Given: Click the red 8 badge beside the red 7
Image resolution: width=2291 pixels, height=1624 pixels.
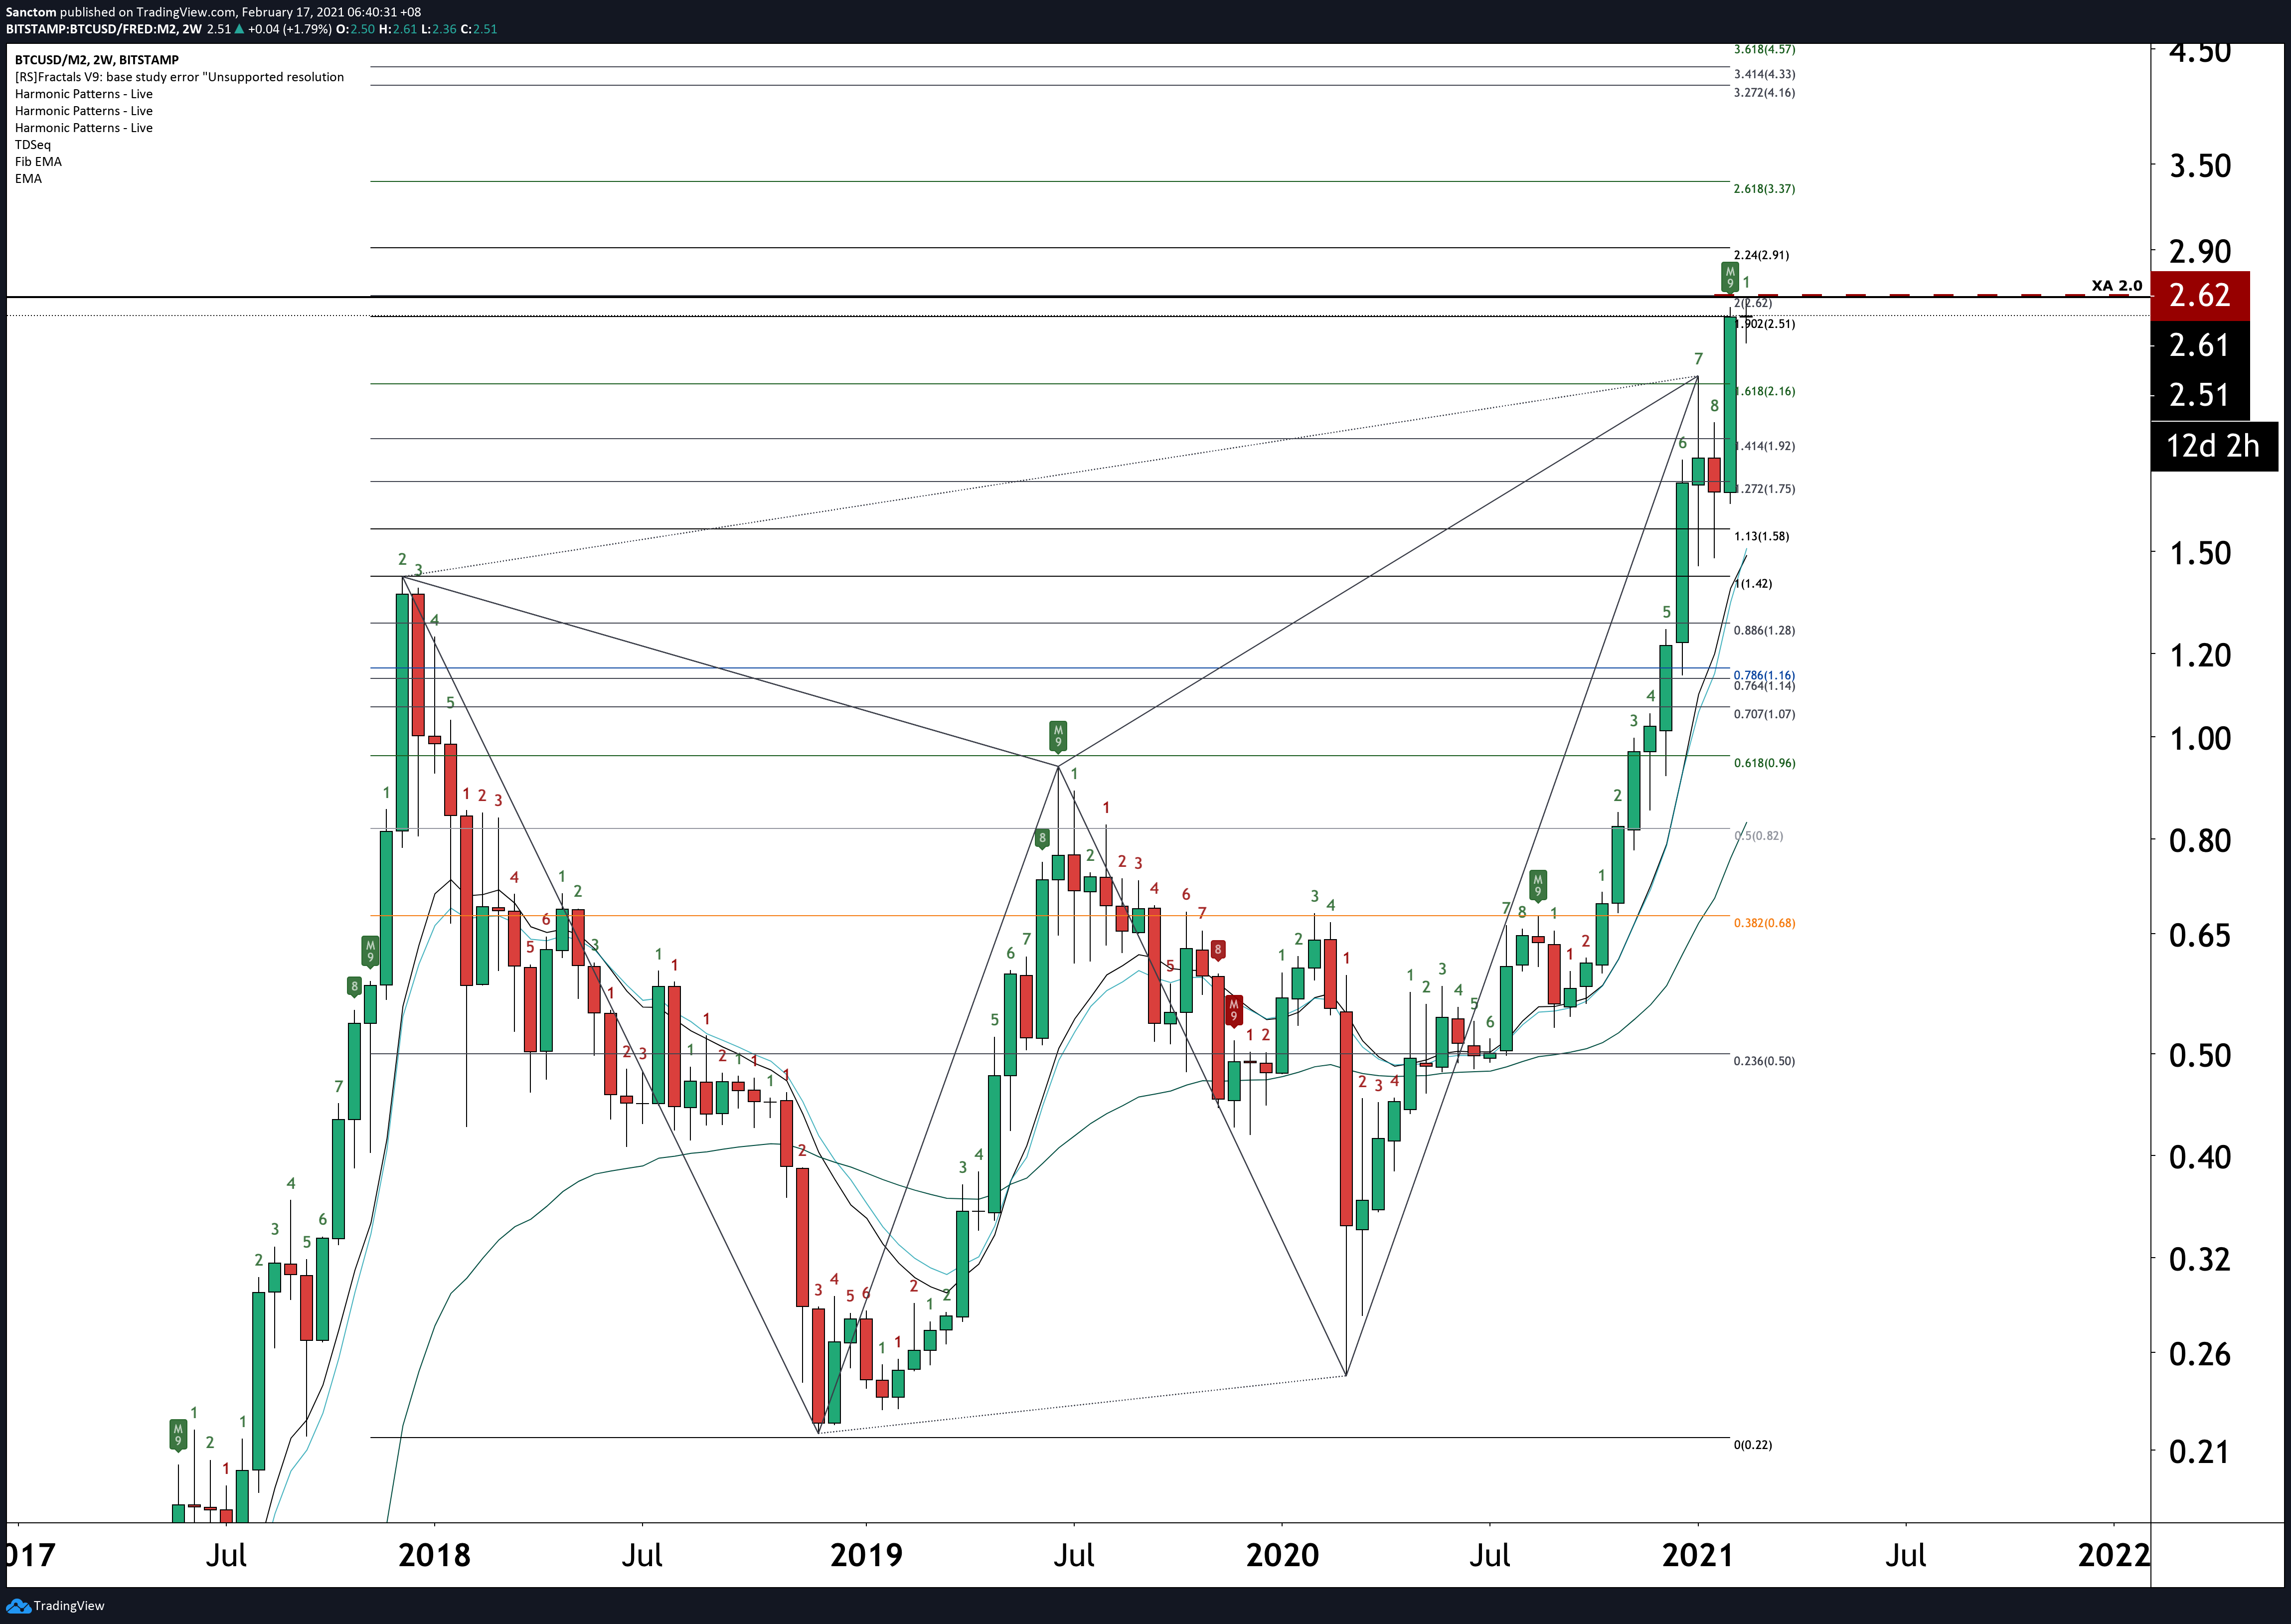Looking at the screenshot, I should (x=1217, y=949).
